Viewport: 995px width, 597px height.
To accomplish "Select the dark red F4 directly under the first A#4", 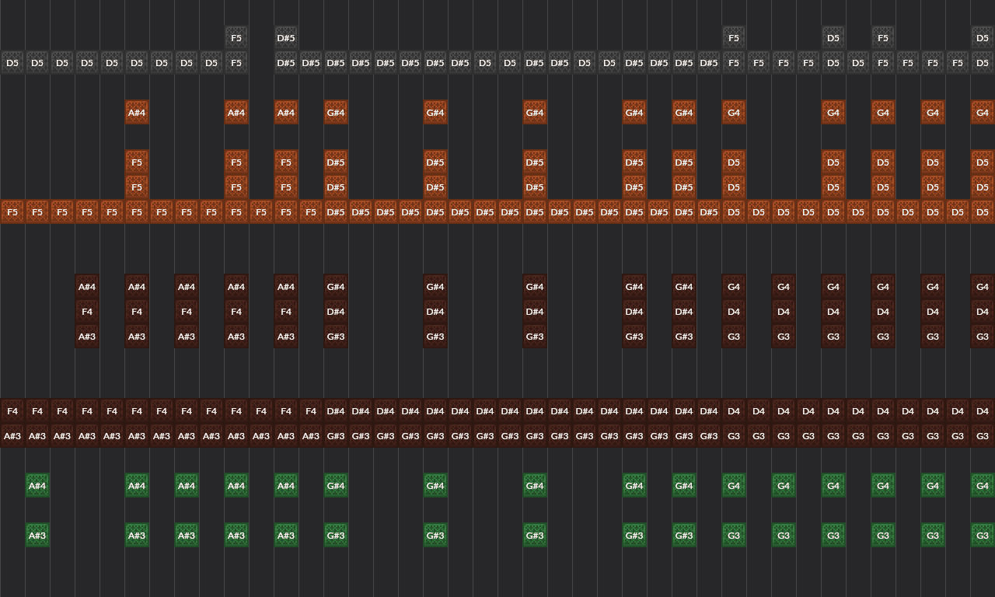I will [x=87, y=311].
